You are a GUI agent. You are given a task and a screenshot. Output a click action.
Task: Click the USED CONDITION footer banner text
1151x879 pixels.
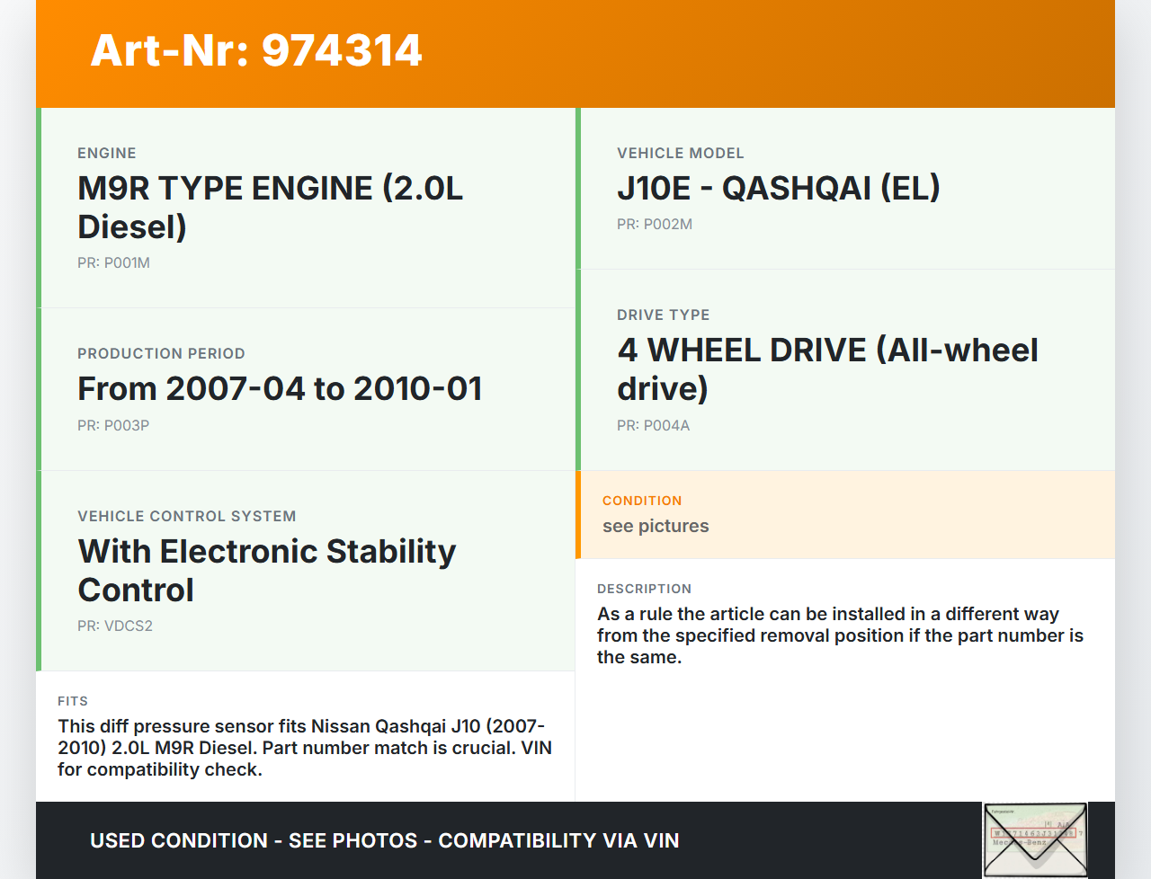[x=384, y=841]
